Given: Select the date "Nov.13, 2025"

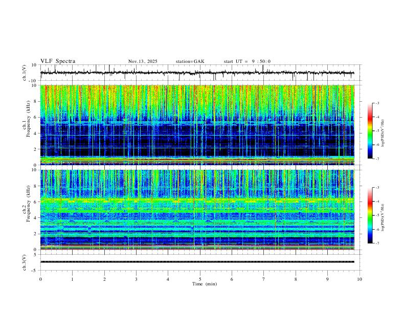Looking at the screenshot, I should coord(143,61).
